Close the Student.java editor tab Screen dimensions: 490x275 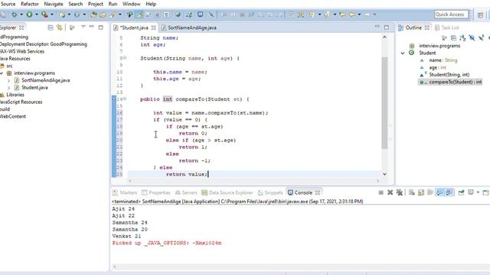click(153, 27)
